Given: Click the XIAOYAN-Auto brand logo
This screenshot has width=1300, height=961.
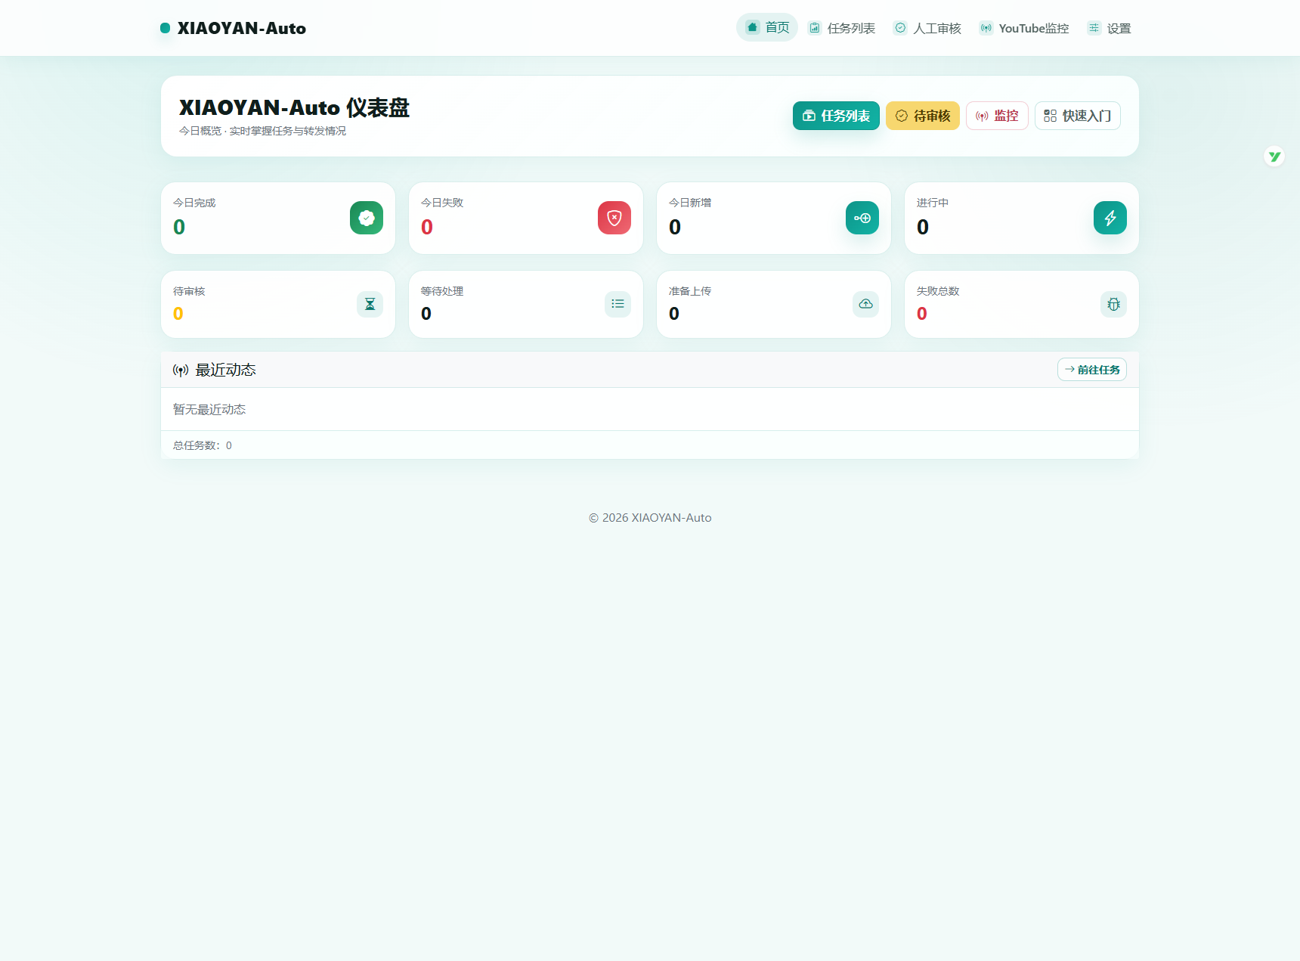Looking at the screenshot, I should (233, 28).
